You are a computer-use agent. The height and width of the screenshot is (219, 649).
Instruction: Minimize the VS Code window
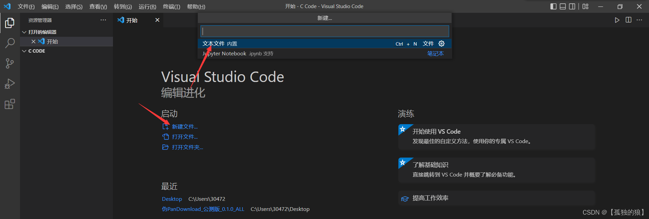pos(601,6)
